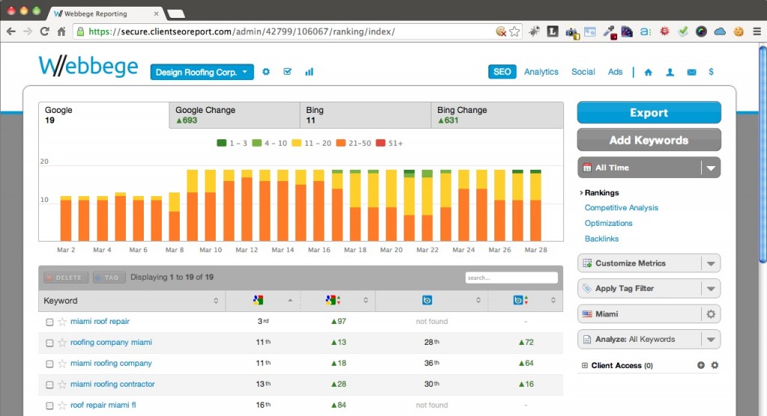Open Client Access settings gear icon
The width and height of the screenshot is (767, 416).
click(x=715, y=365)
